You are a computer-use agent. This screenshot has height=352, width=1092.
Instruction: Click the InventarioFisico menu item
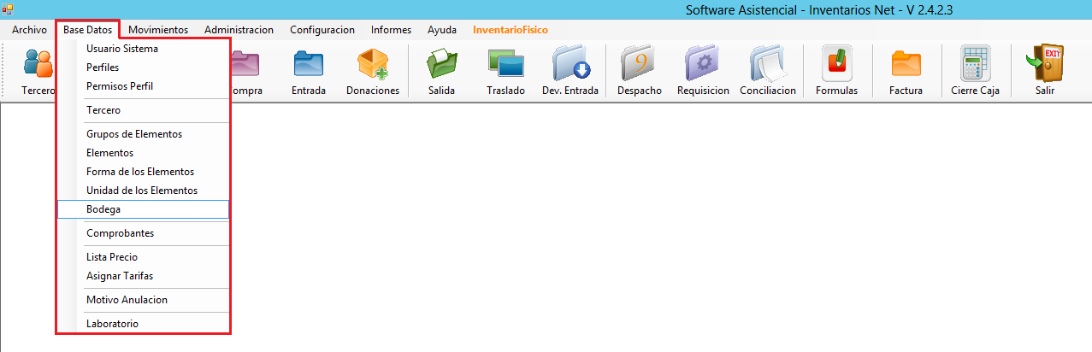pos(511,30)
